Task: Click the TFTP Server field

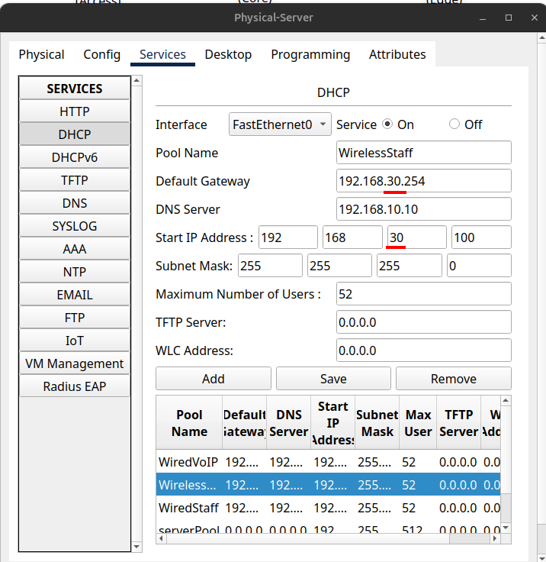Action: (x=423, y=322)
